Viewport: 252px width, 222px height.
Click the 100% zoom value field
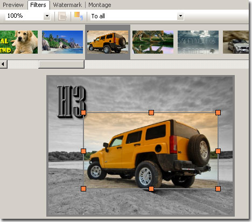coord(24,16)
